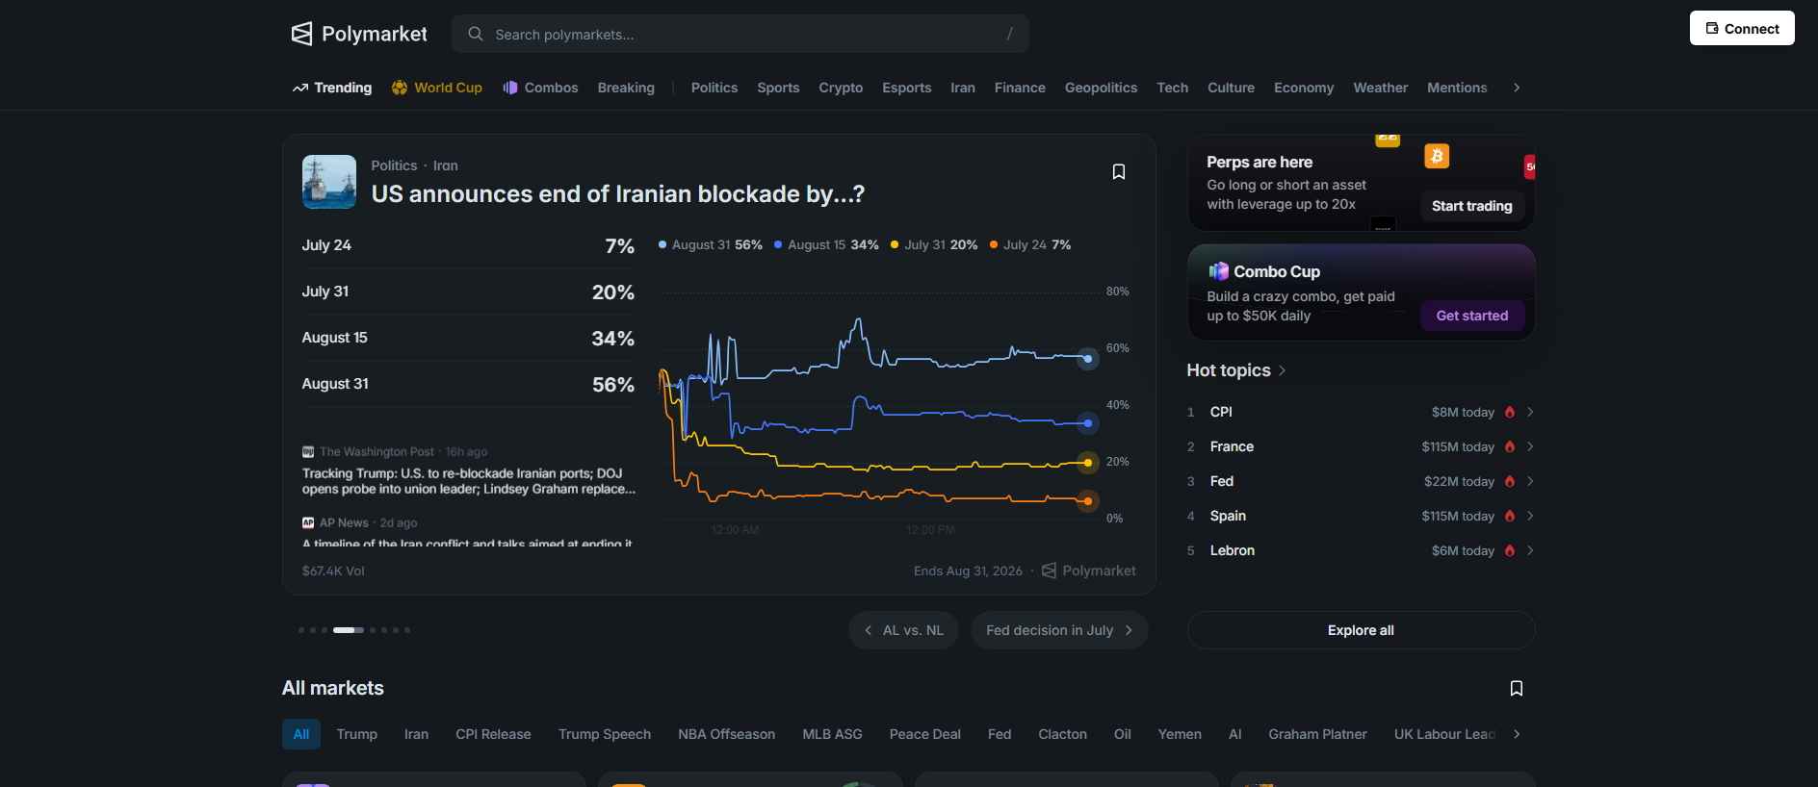Screen dimensions: 1818x787
Task: Select the August 15 outcome row
Action: [468, 338]
